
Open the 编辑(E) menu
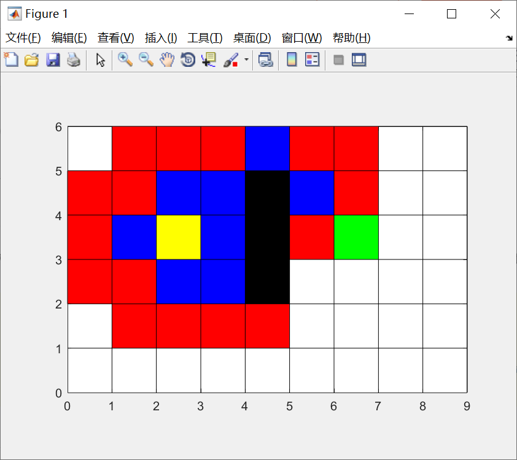(x=69, y=38)
